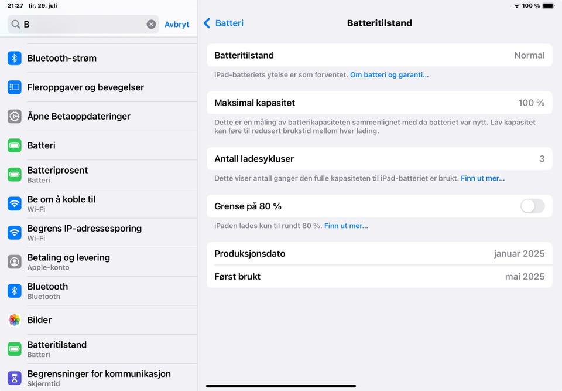This screenshot has width=562, height=391.
Task: Enable the Grense på 80 % switch
Action: tap(532, 206)
